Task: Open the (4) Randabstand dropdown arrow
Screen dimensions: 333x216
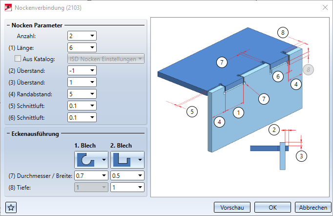Action: [x=92, y=94]
